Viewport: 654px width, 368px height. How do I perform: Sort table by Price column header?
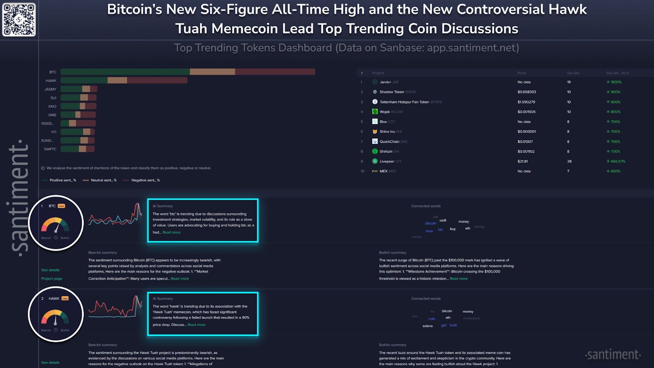pyautogui.click(x=522, y=73)
